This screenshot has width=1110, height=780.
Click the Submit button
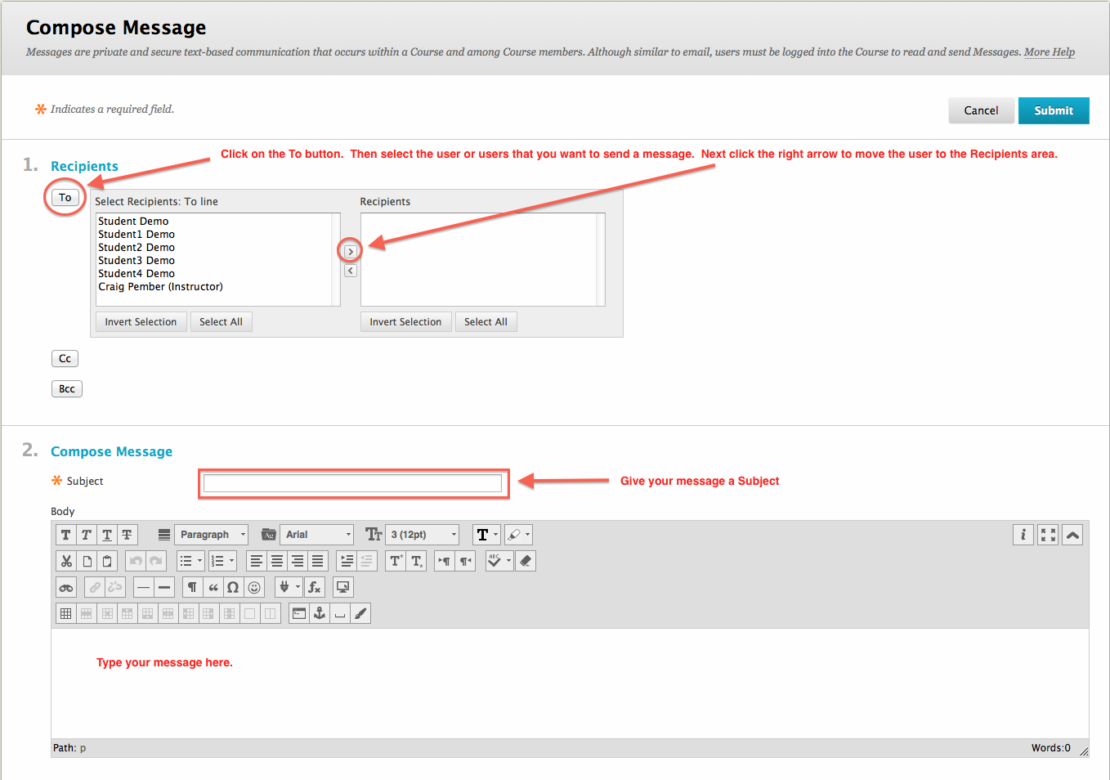click(x=1053, y=110)
